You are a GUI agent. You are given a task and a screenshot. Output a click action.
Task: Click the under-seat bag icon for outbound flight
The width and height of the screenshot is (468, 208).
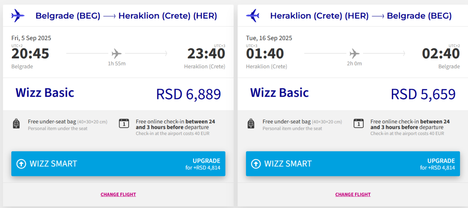[16, 124]
